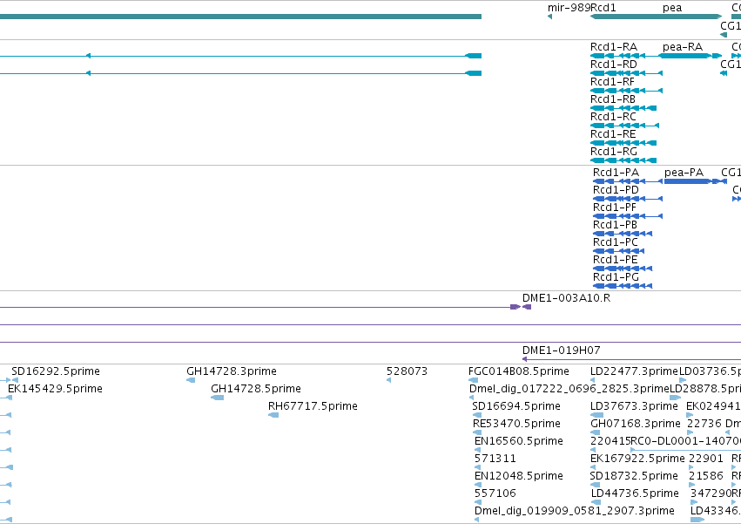Click transcript Rcd1-RE
This screenshot has width=741, height=524.
623,143
